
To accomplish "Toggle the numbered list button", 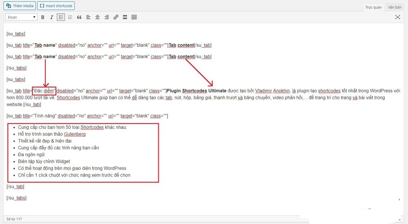I will click(70, 17).
